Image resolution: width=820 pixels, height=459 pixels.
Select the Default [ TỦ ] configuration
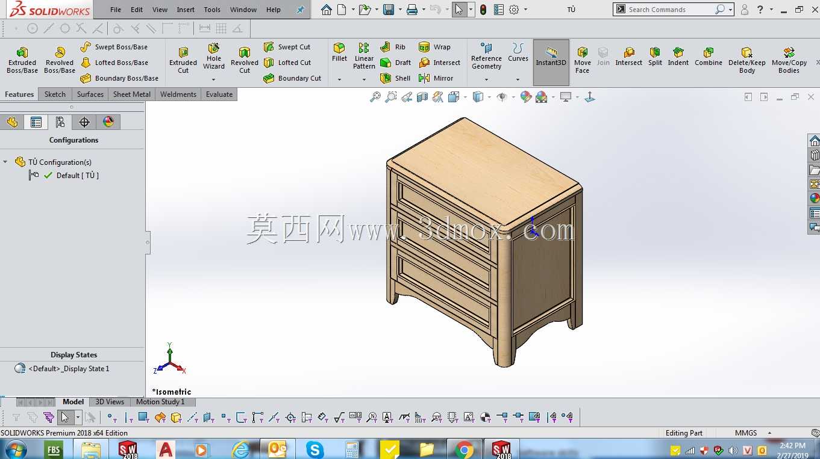point(77,175)
